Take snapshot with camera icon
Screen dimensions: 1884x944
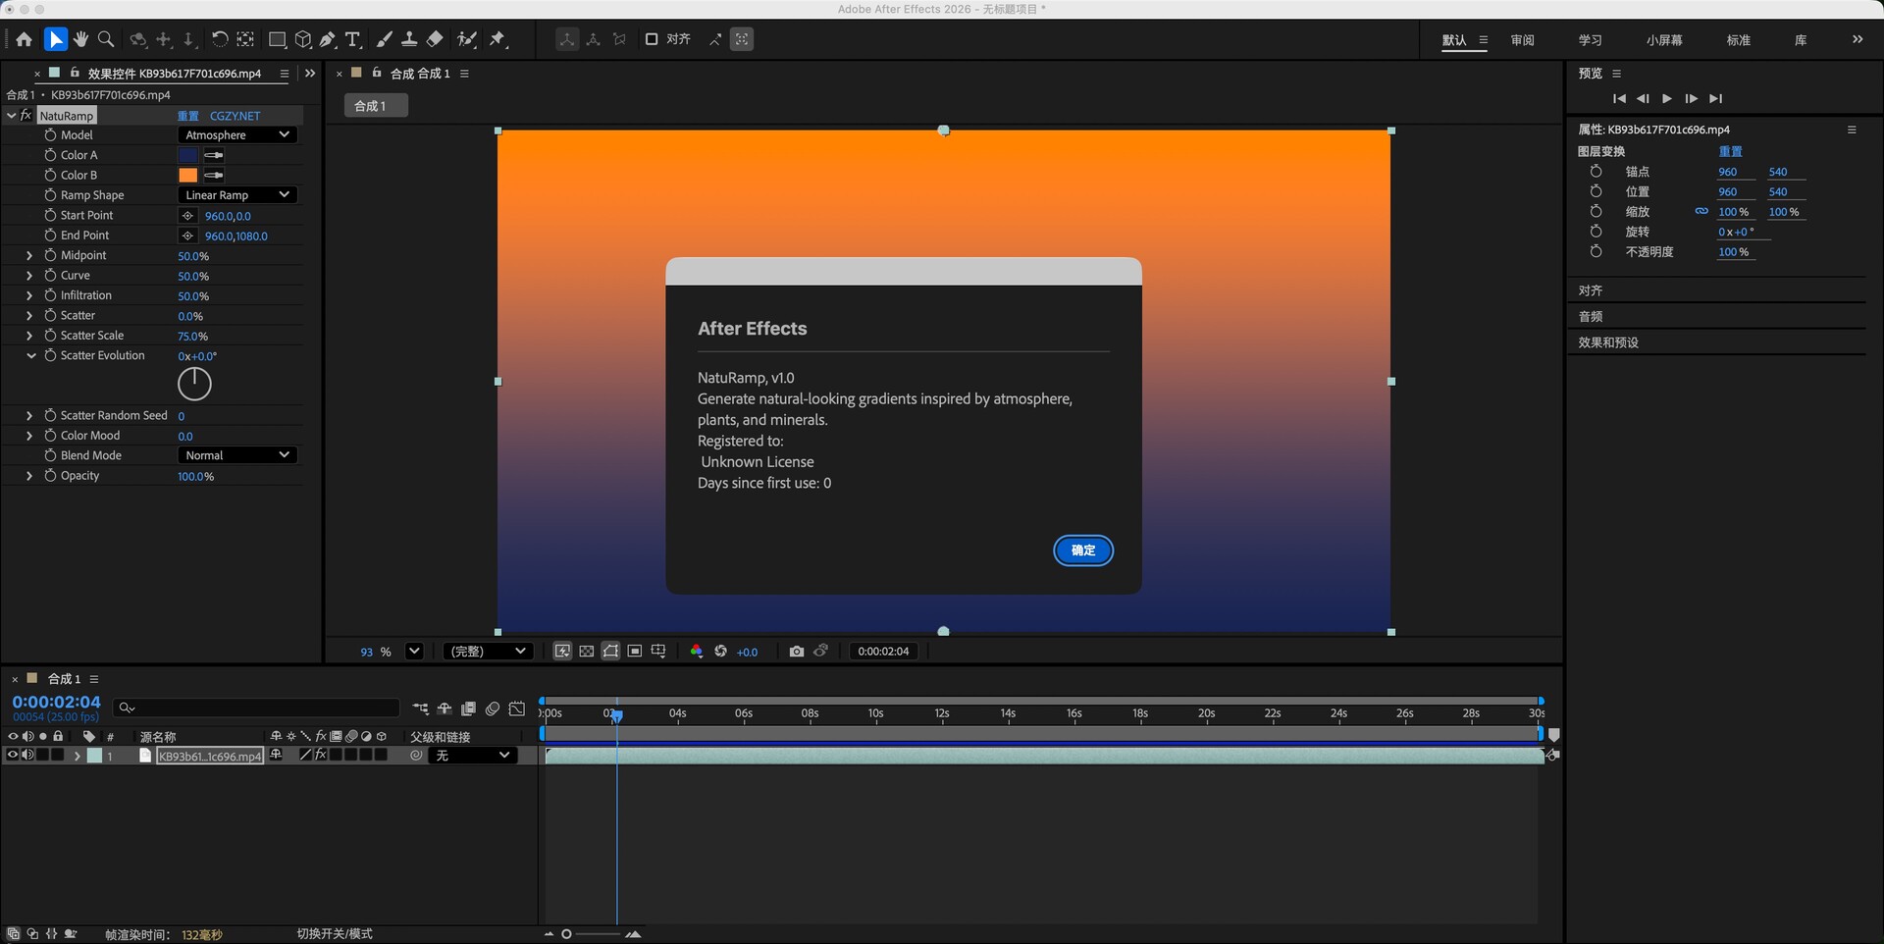[796, 652]
